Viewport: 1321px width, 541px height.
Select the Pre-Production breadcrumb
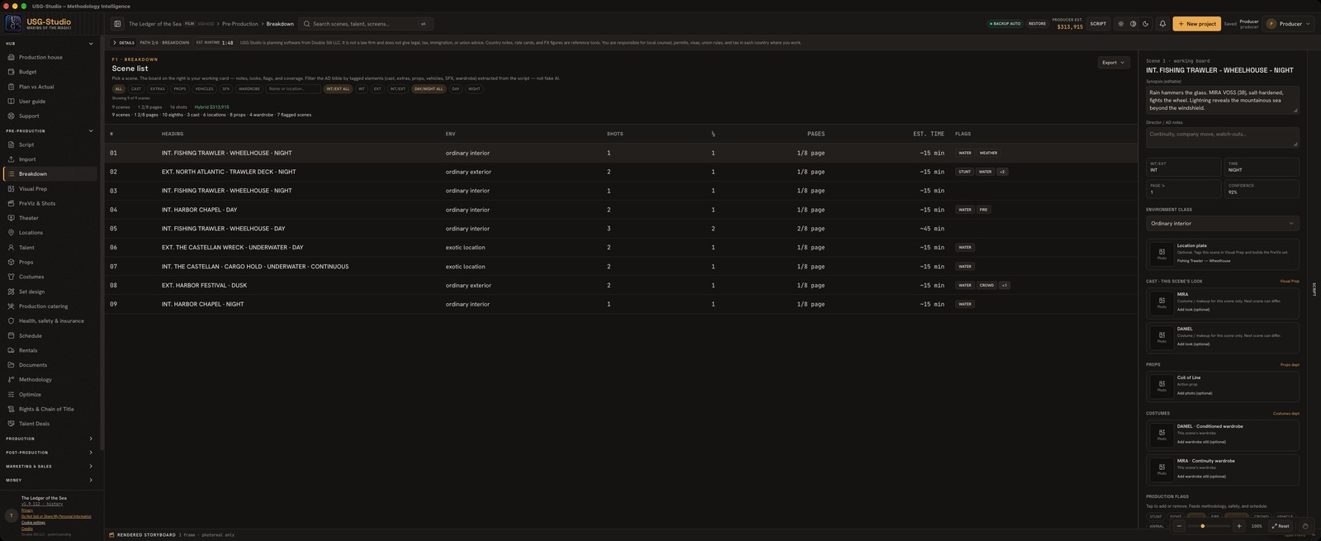[239, 24]
